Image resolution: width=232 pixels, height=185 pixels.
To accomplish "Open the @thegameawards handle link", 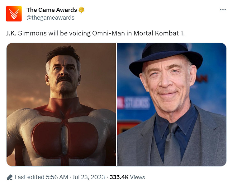I will click(50, 18).
